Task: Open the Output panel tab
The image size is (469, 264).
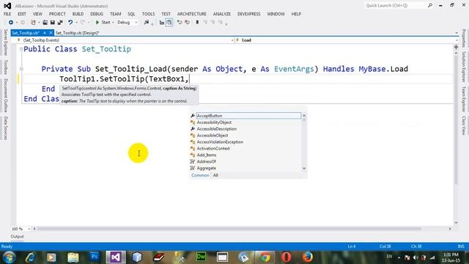Action: [17, 236]
